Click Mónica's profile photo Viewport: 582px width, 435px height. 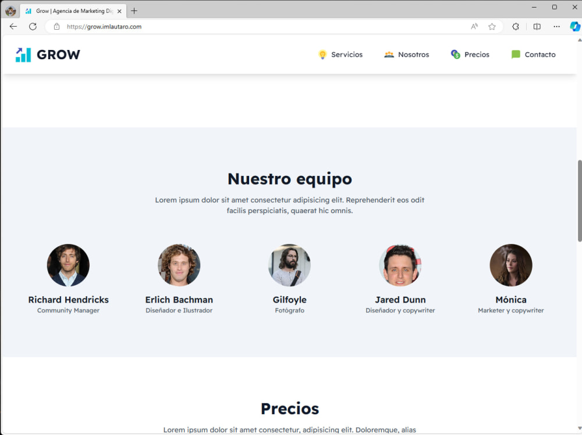511,265
